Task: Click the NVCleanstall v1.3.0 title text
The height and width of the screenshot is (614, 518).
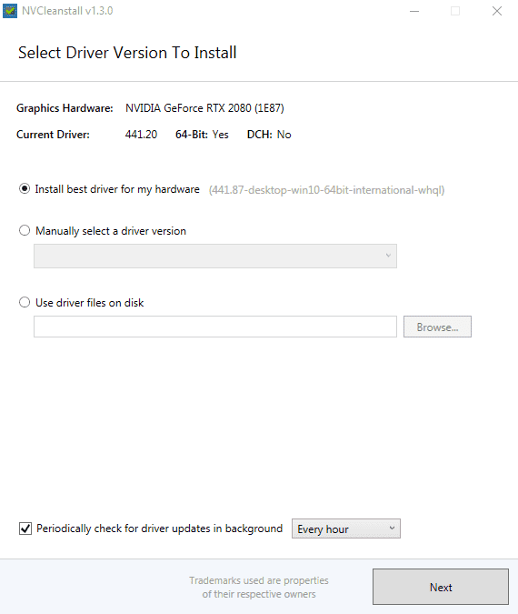Action: (67, 11)
